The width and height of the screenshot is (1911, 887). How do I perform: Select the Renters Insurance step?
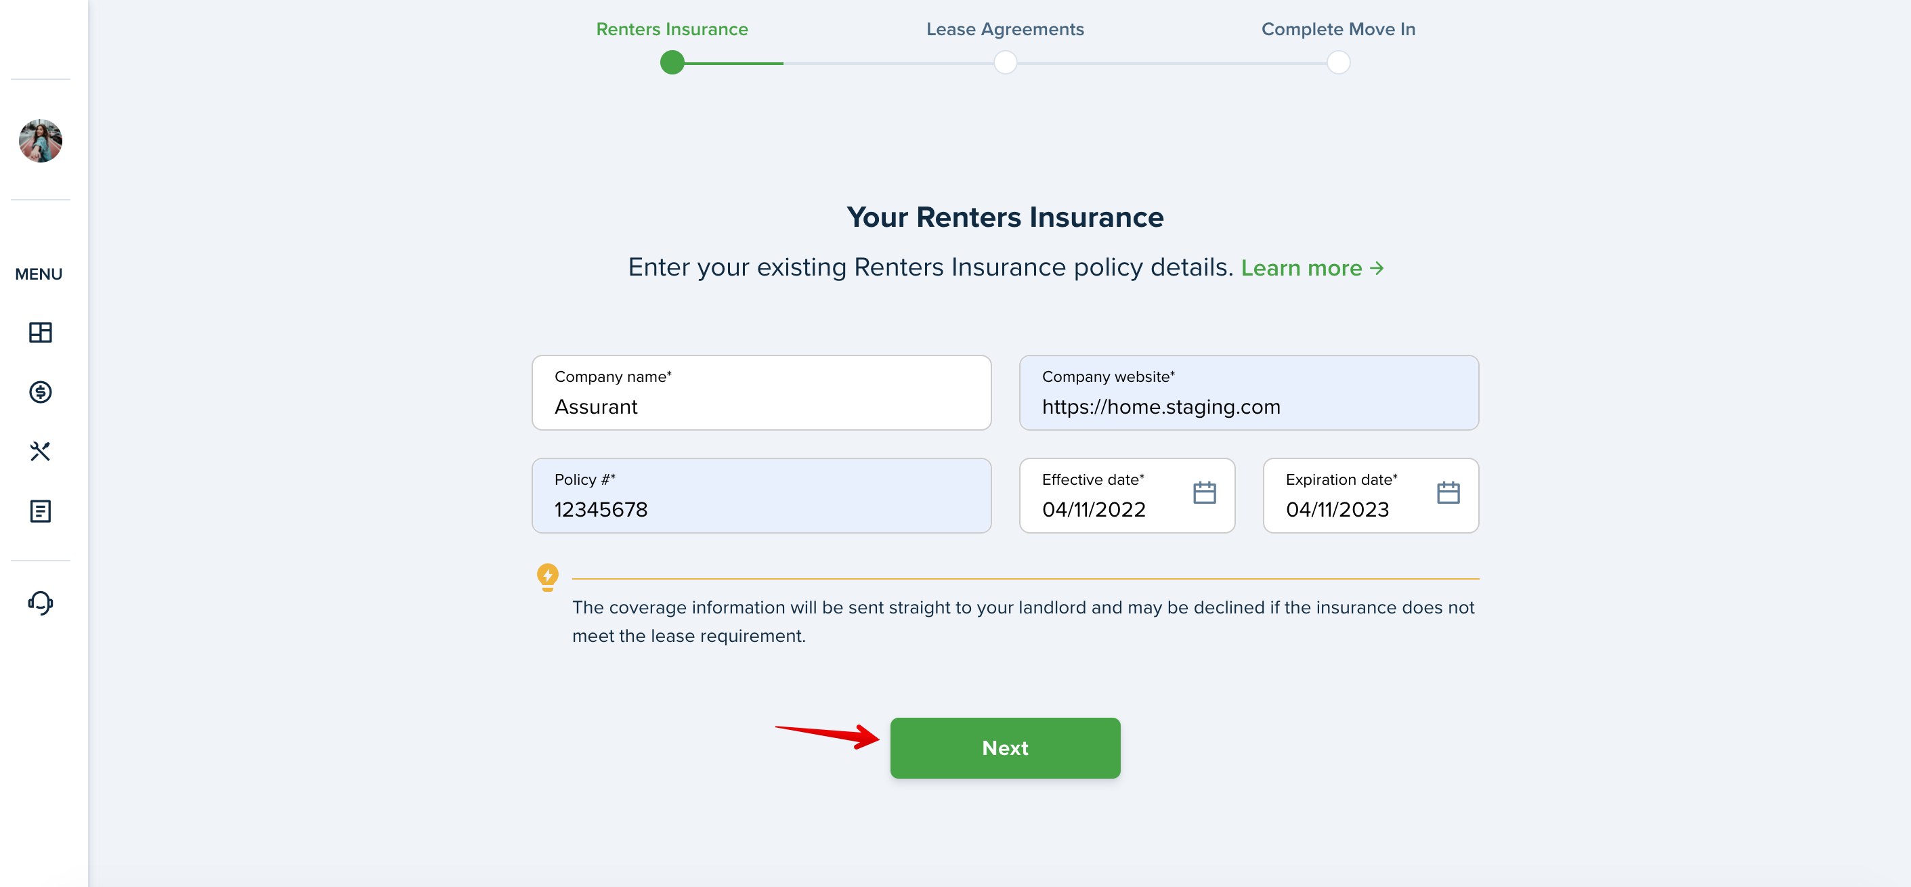(x=672, y=29)
